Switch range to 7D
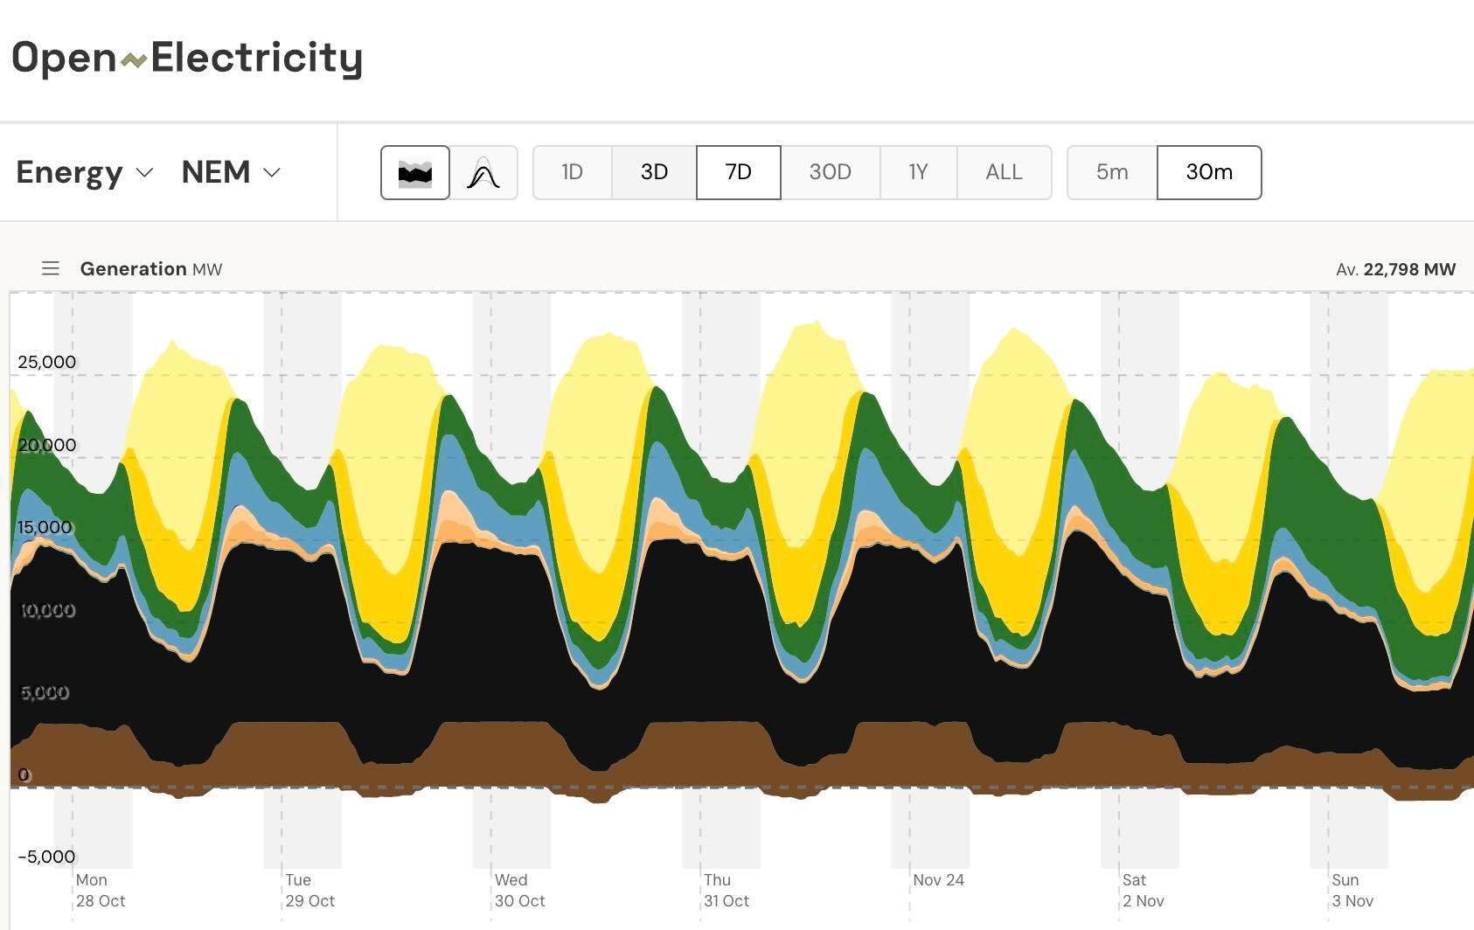 739,172
